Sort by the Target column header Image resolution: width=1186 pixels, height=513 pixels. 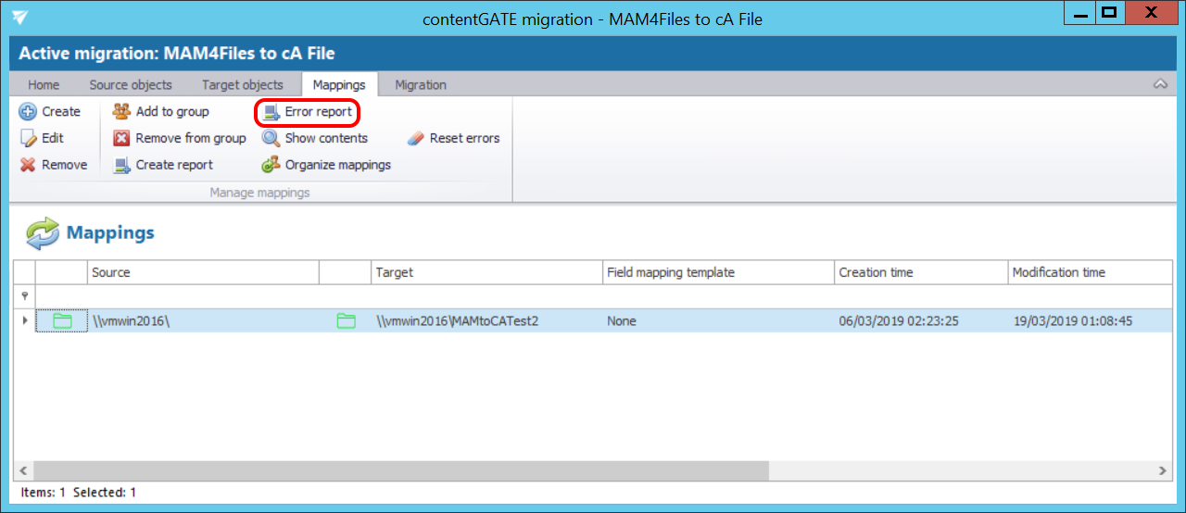[x=486, y=272]
